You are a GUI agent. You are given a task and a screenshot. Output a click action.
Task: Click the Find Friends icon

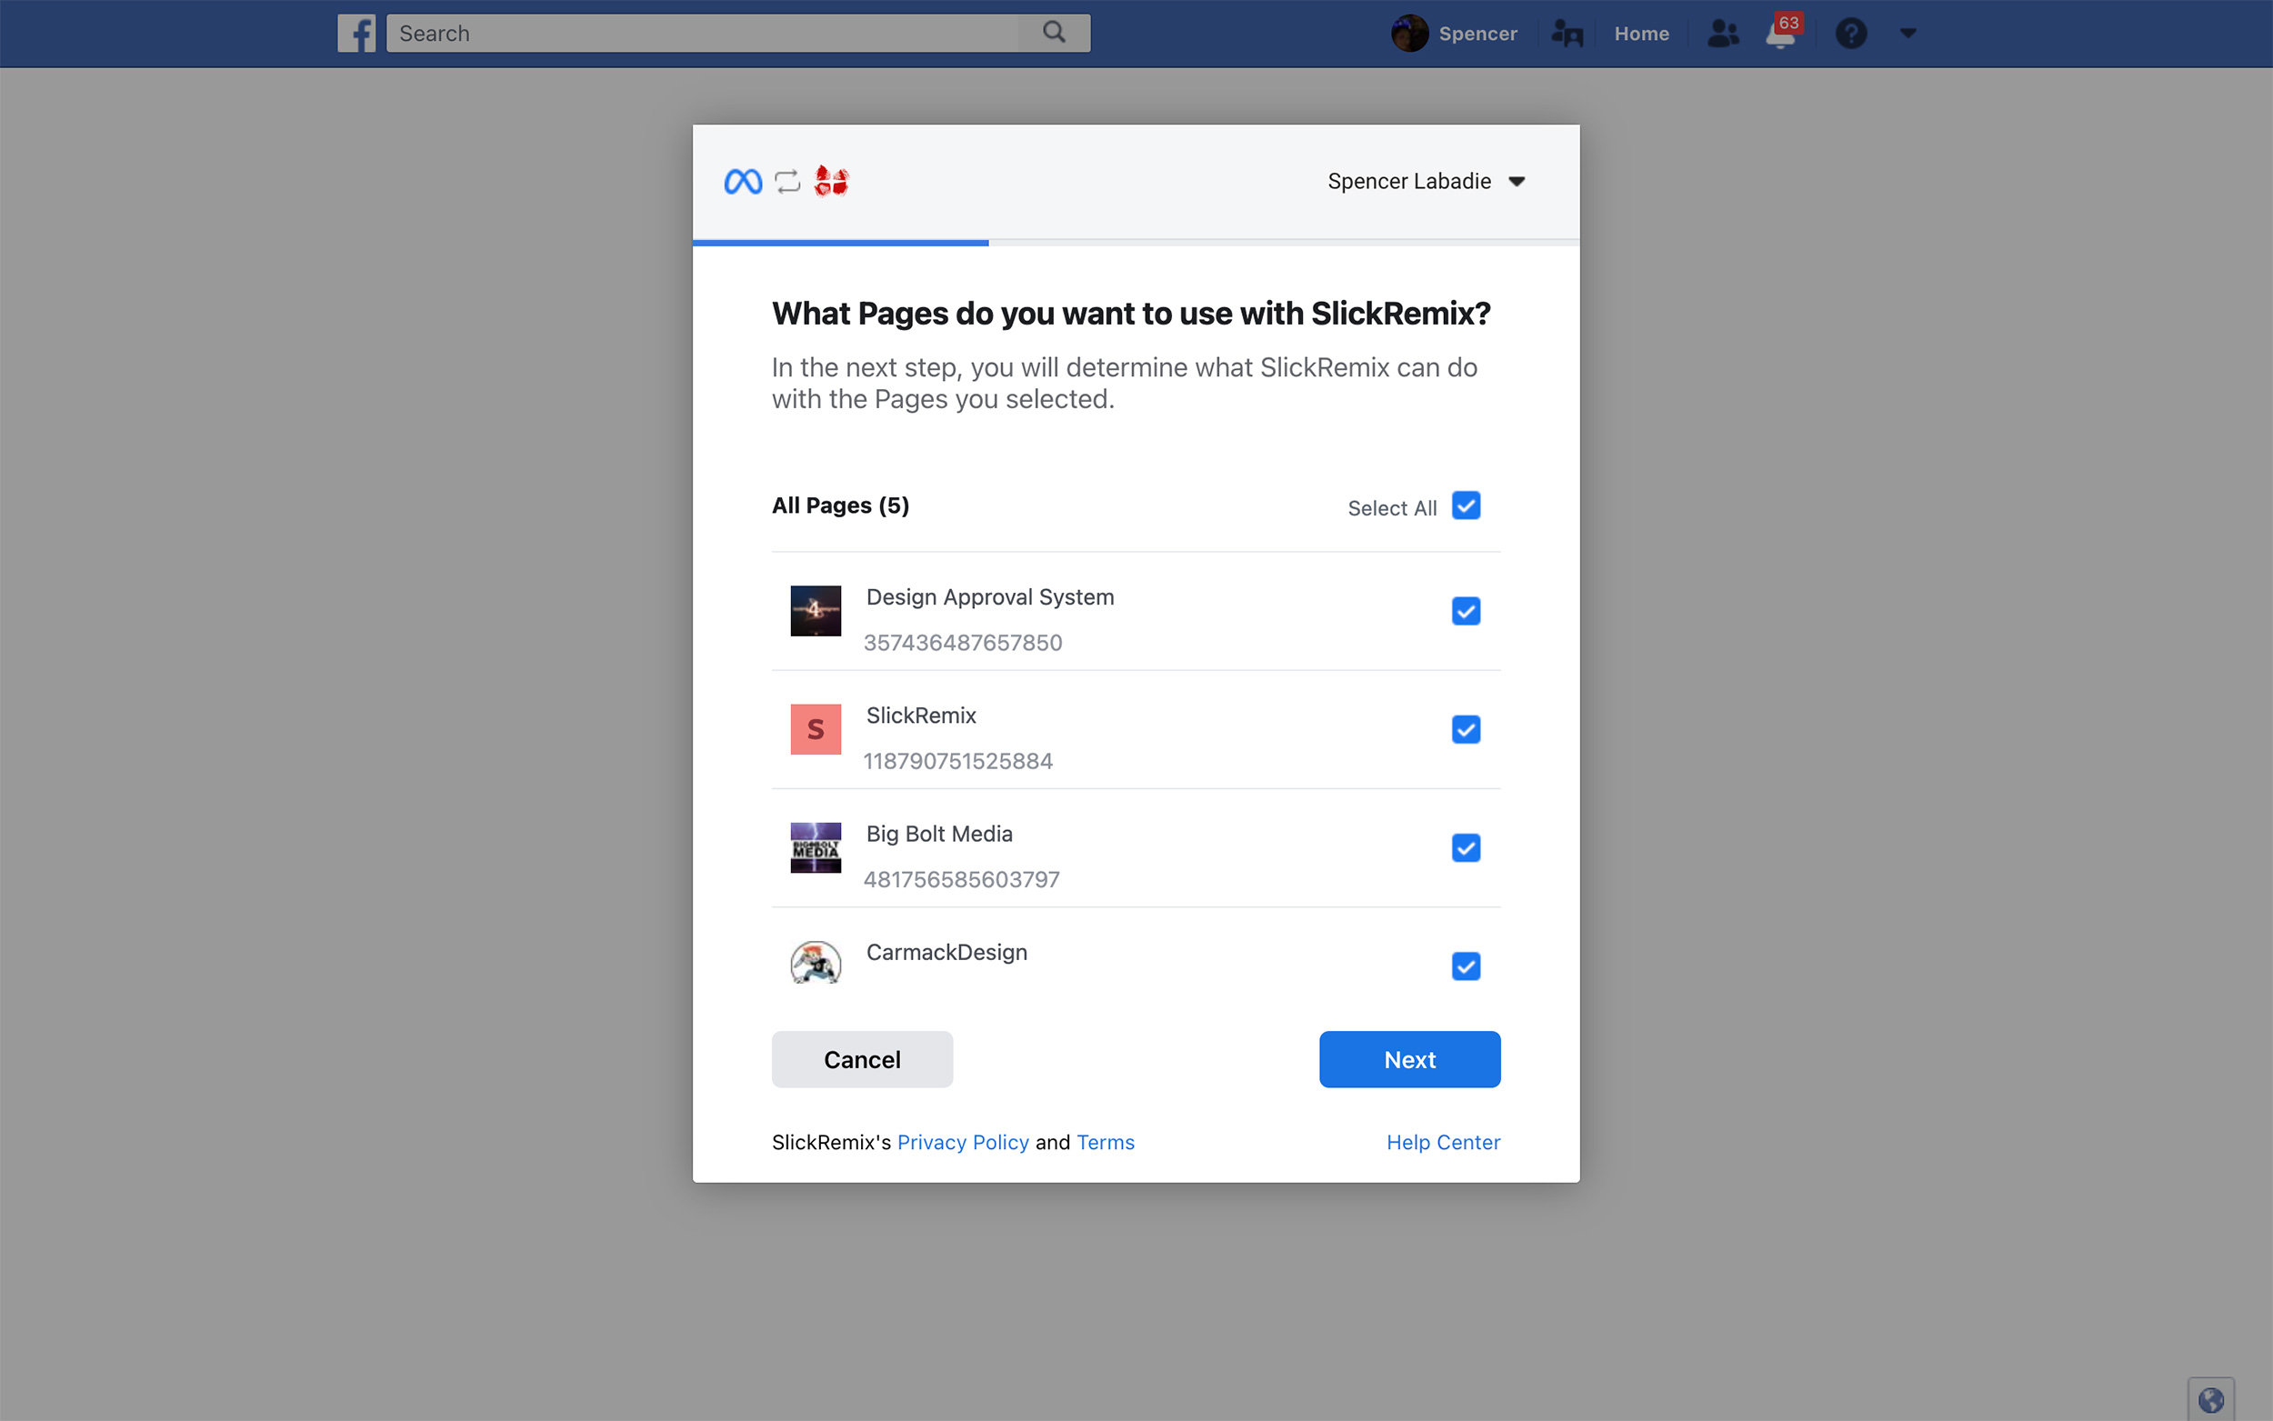1567,34
